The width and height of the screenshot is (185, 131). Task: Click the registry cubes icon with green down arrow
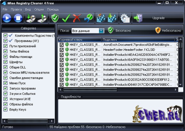112,18
